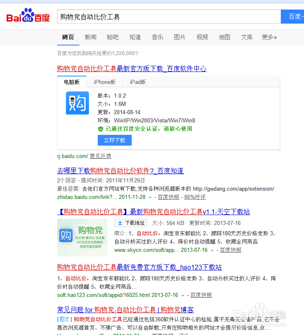Click the 购物党 blue app icon in the software card
The image size is (304, 335).
click(x=77, y=103)
